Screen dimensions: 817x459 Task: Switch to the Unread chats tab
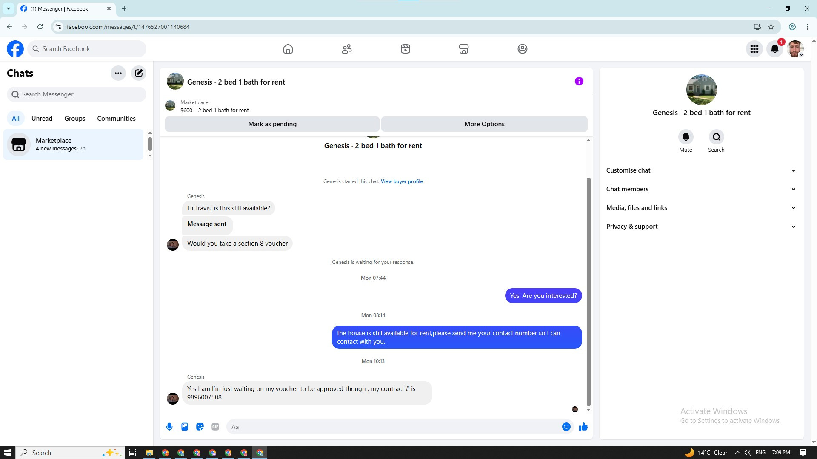[42, 119]
